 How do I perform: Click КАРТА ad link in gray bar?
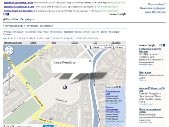point(33,42)
